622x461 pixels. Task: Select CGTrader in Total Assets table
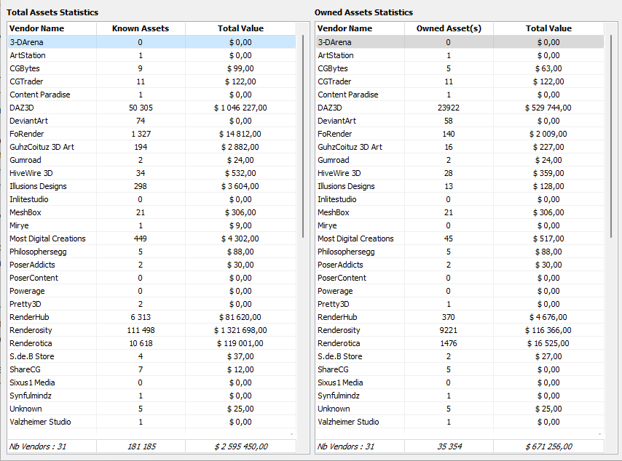point(152,81)
